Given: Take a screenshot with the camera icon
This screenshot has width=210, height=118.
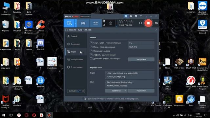Looking at the screenshot, I should [x=156, y=23].
